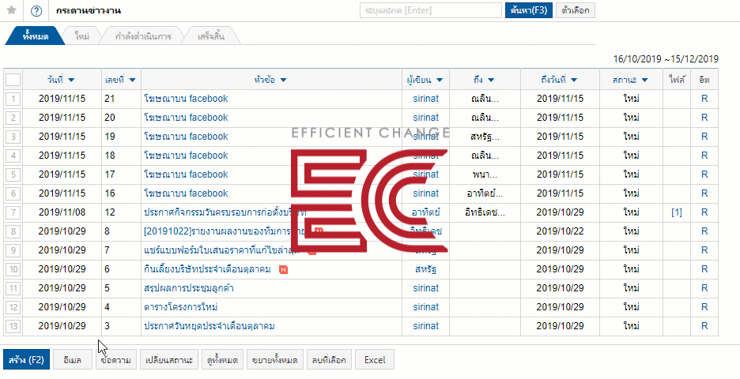Open the หัวข้อ column filter dropdown
The height and width of the screenshot is (379, 740).
(x=283, y=80)
